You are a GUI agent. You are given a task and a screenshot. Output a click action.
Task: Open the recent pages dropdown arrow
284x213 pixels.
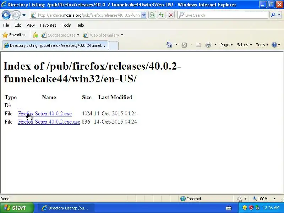[x=24, y=15]
